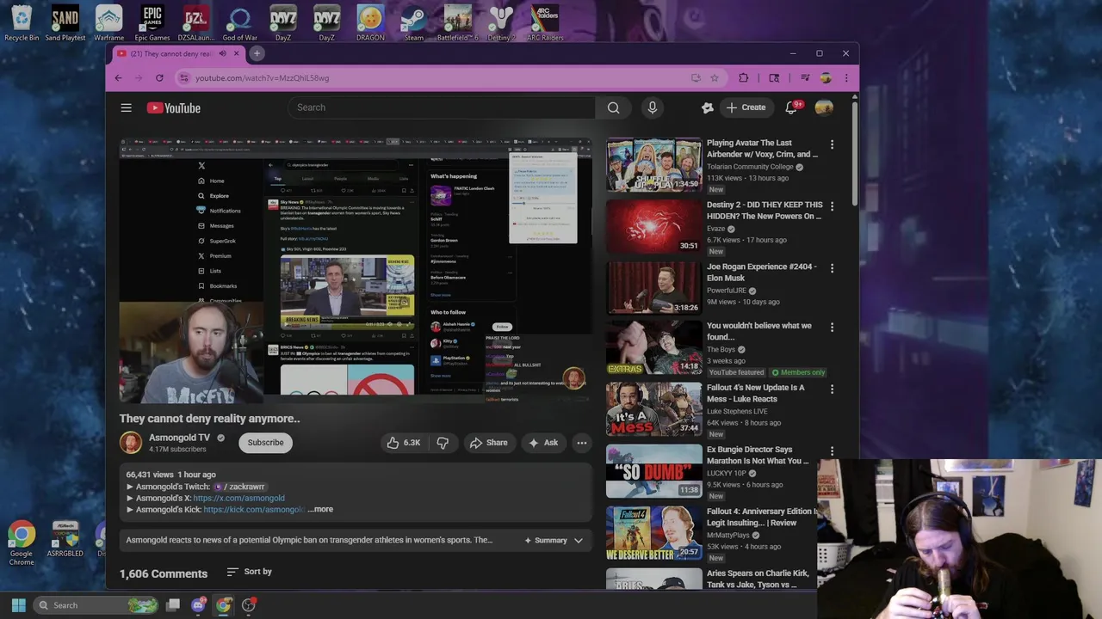Expand the description with ...more
Image resolution: width=1102 pixels, height=619 pixels.
[x=320, y=509]
